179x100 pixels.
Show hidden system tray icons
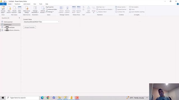pyautogui.click(x=147, y=98)
